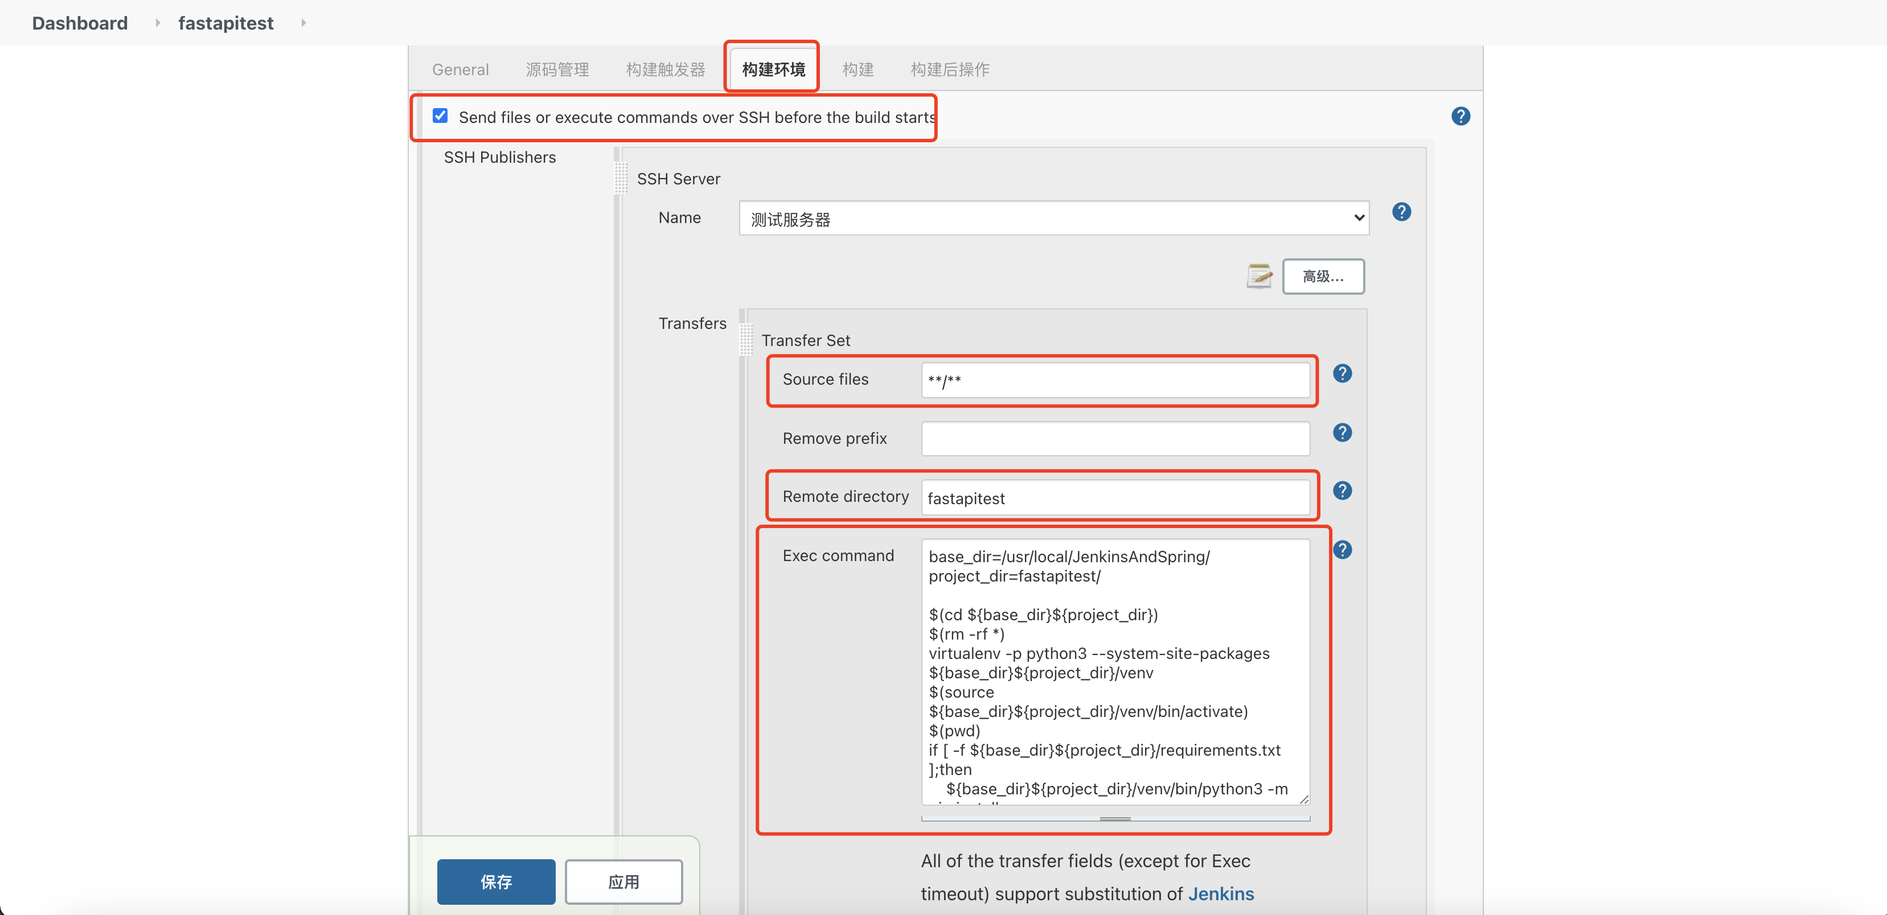
Task: Click the 保存 save button
Action: pos(496,881)
